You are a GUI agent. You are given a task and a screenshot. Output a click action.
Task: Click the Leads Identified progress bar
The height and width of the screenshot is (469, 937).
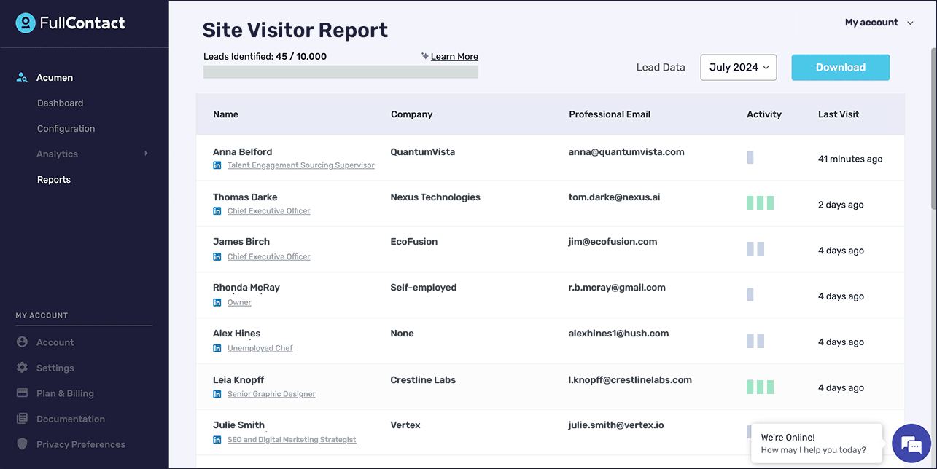[341, 72]
